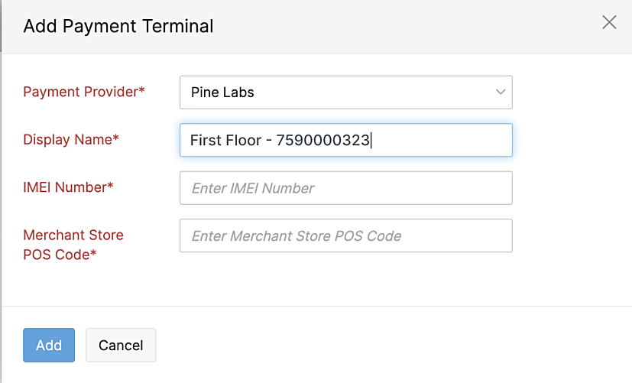Click the IMEI Number input box
Screen dimensions: 632x383
coord(345,188)
